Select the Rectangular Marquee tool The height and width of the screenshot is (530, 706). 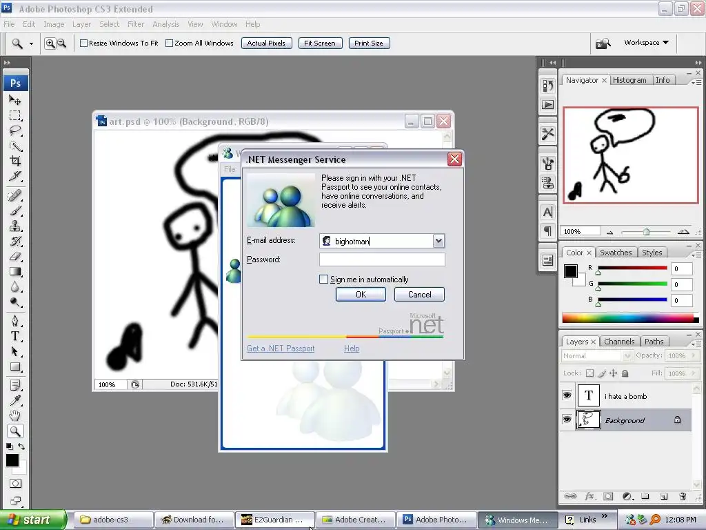(15, 115)
